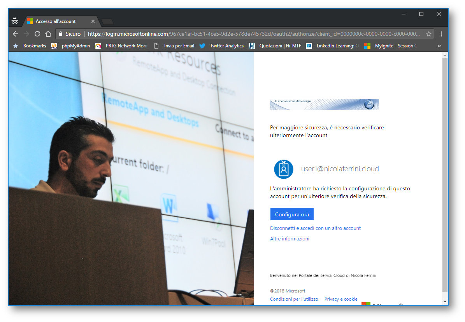Click the user1@nicolaferrini.cloud account name
The width and height of the screenshot is (465, 322).
[x=340, y=169]
